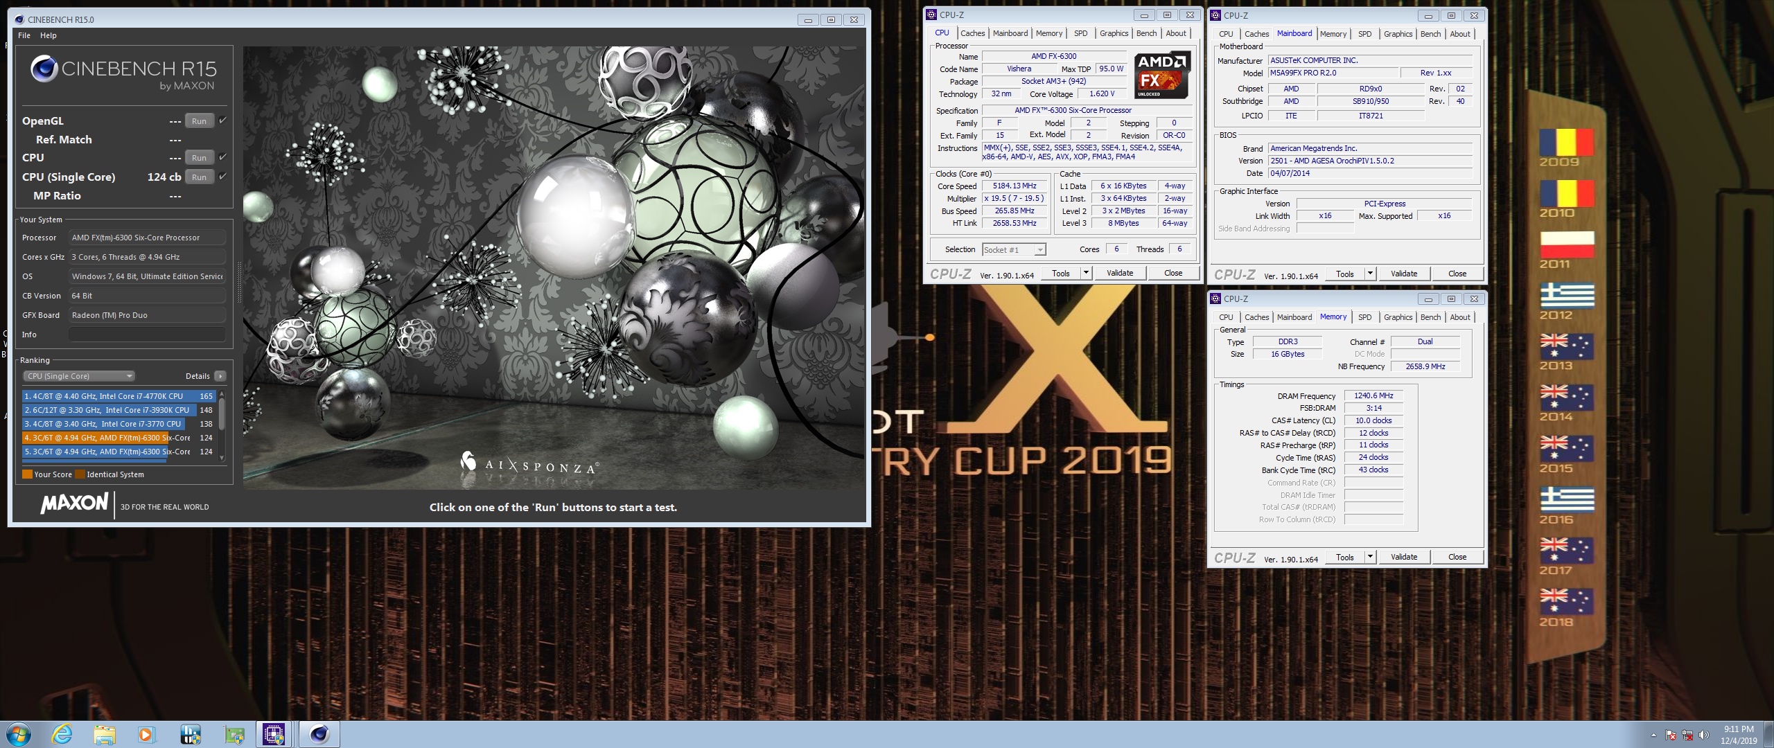Toggle the OpenGL test checkmark

(x=222, y=120)
